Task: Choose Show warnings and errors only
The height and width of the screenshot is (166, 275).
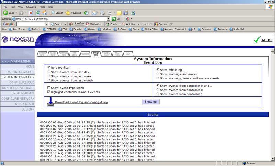Action: [158, 74]
